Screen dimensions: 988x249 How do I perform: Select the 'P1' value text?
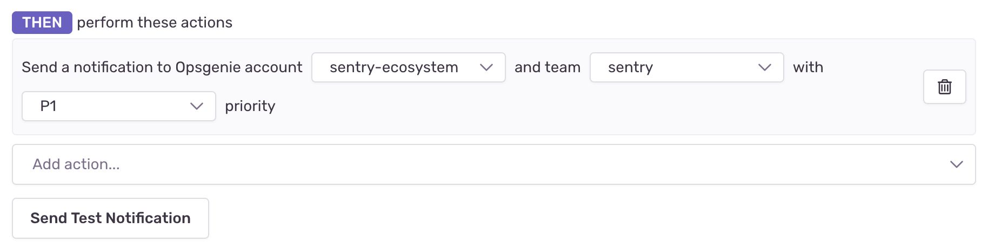tap(49, 106)
